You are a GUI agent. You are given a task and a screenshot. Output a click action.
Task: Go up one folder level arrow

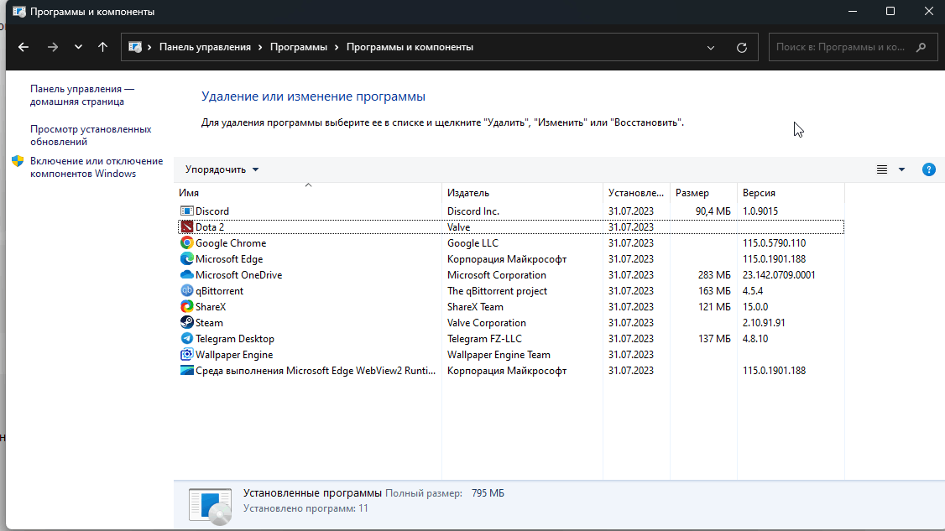[x=102, y=47]
